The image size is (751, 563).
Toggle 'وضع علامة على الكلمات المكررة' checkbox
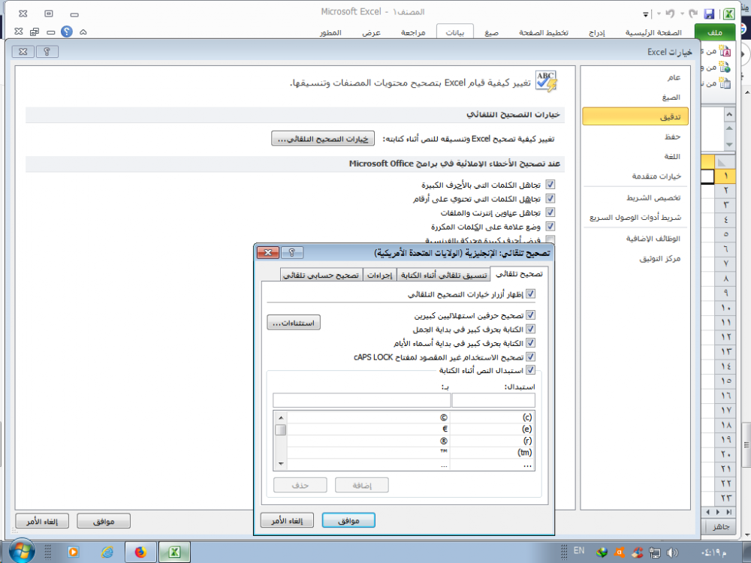pyautogui.click(x=550, y=226)
